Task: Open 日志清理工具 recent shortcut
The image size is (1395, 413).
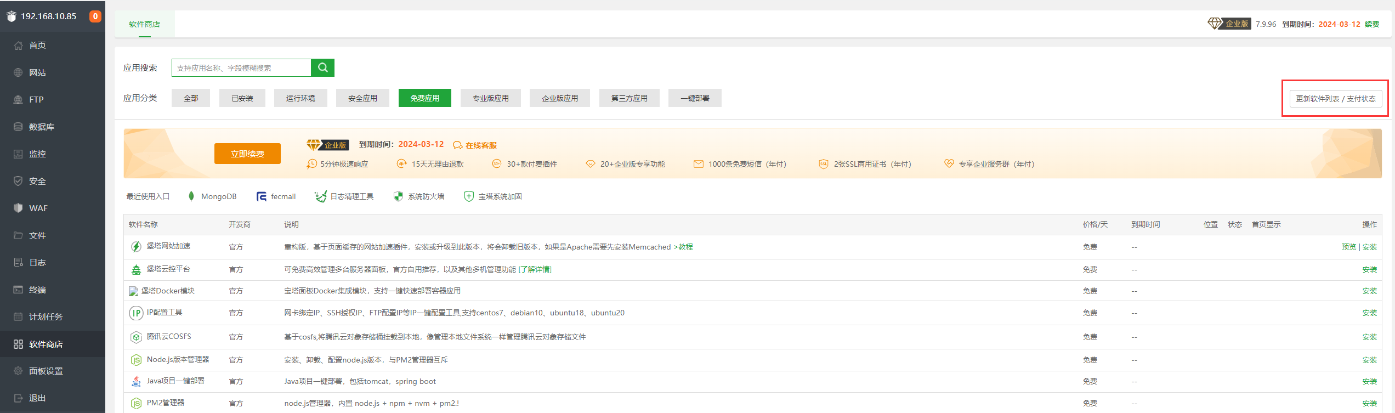Action: (344, 196)
